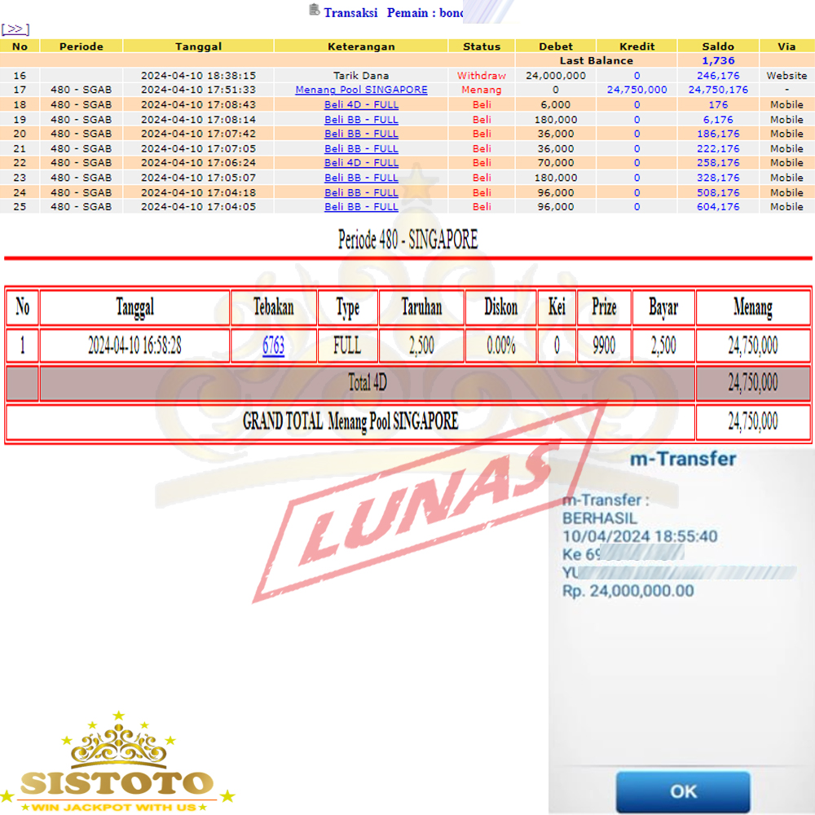The width and height of the screenshot is (815, 815).
Task: Click the Transaksi icon beside the page title
Action: pyautogui.click(x=314, y=11)
